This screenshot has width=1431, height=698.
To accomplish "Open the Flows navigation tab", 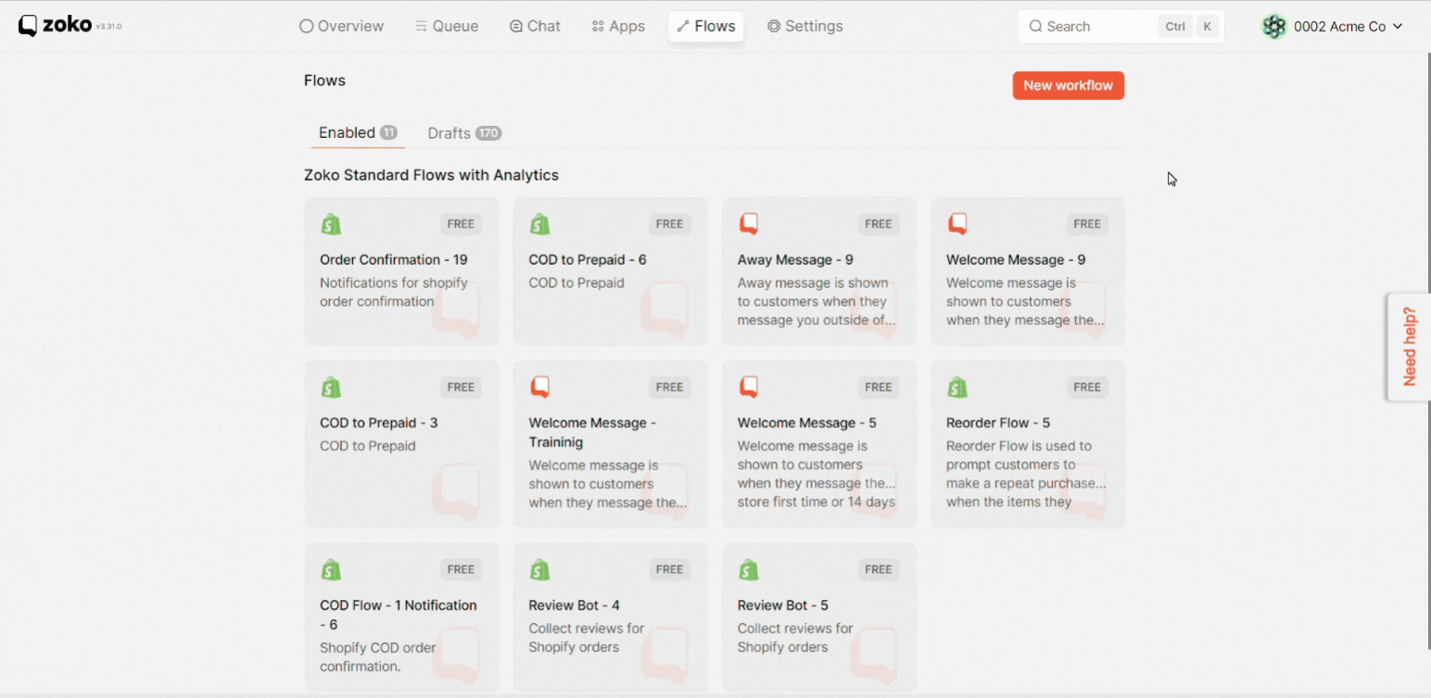I will tap(705, 26).
